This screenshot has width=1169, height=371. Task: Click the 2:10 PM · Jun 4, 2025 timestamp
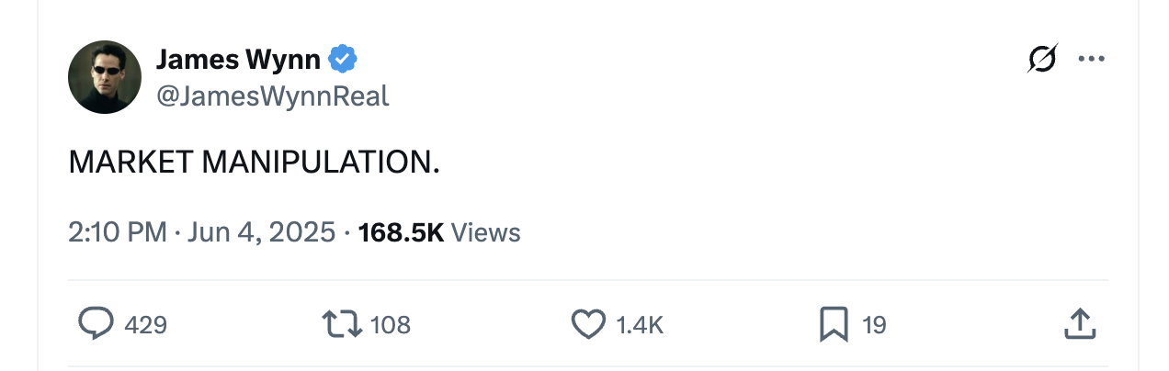[x=202, y=232]
